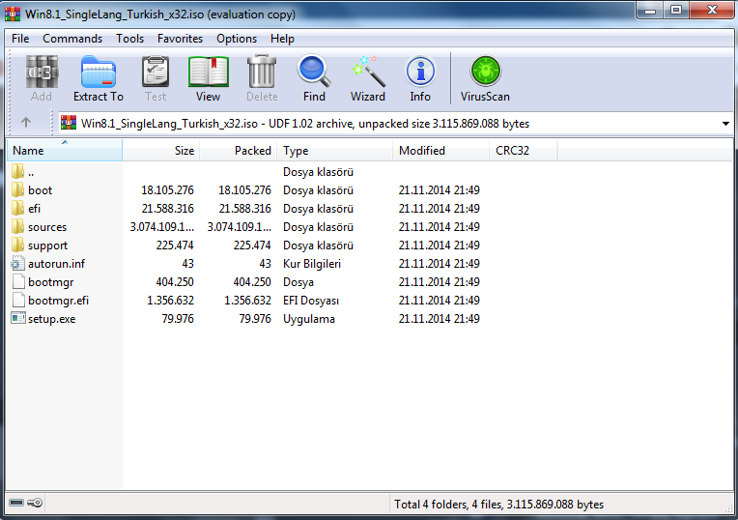Screen dimensions: 738x520
Task: Sort by the Size column header
Action: click(x=161, y=150)
